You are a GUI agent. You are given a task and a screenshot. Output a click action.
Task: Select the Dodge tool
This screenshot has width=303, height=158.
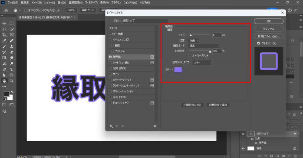click(12, 63)
